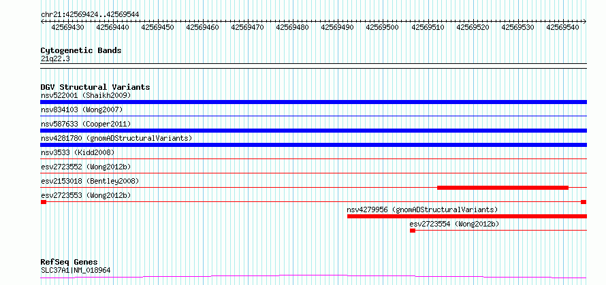
Task: Click ruler position 42569470
Action: click(248, 27)
